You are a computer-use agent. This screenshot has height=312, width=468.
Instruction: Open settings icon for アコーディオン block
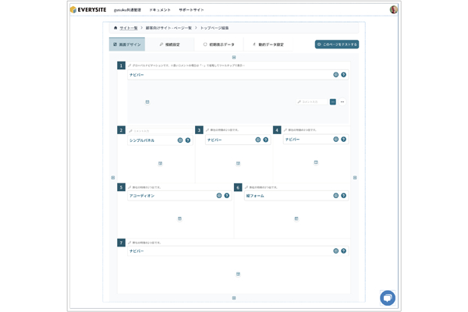click(x=219, y=196)
